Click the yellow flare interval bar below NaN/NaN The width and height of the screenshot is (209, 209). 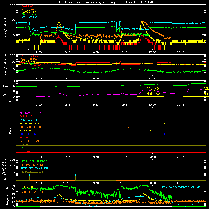[x=150, y=97]
